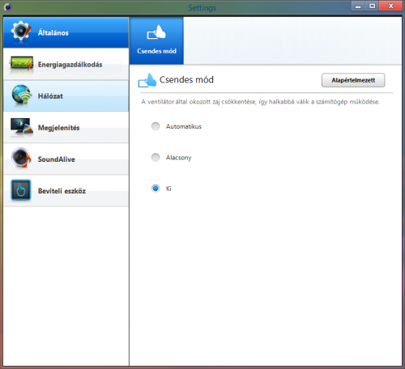The width and height of the screenshot is (405, 369).
Task: Maximize the Settings window
Action: point(372,6)
